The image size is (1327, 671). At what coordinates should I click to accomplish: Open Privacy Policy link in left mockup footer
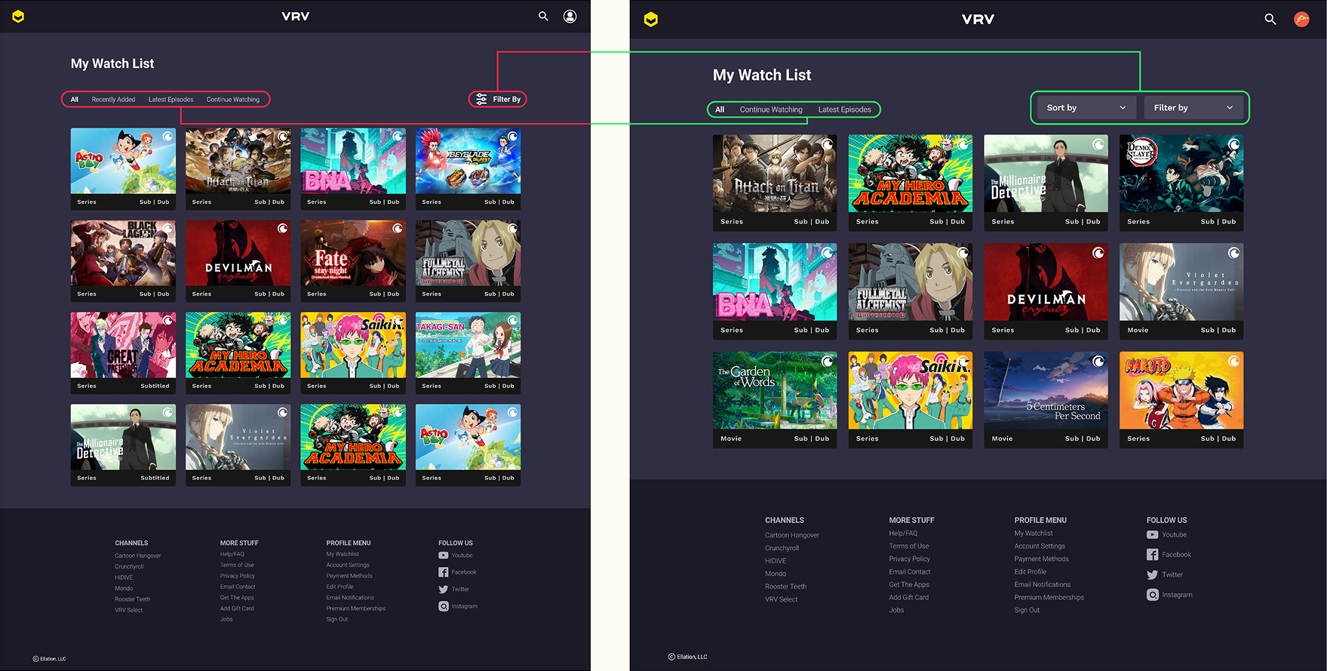[238, 576]
